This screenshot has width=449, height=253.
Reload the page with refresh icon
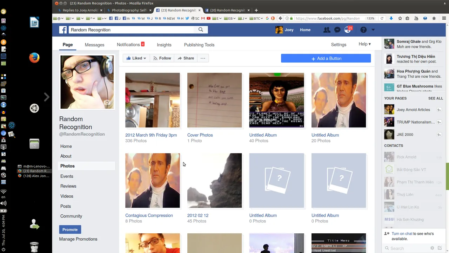[x=382, y=18]
